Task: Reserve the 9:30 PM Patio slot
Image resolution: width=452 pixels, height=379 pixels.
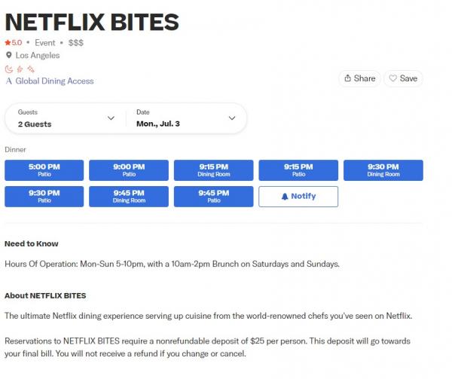Action: pos(44,197)
